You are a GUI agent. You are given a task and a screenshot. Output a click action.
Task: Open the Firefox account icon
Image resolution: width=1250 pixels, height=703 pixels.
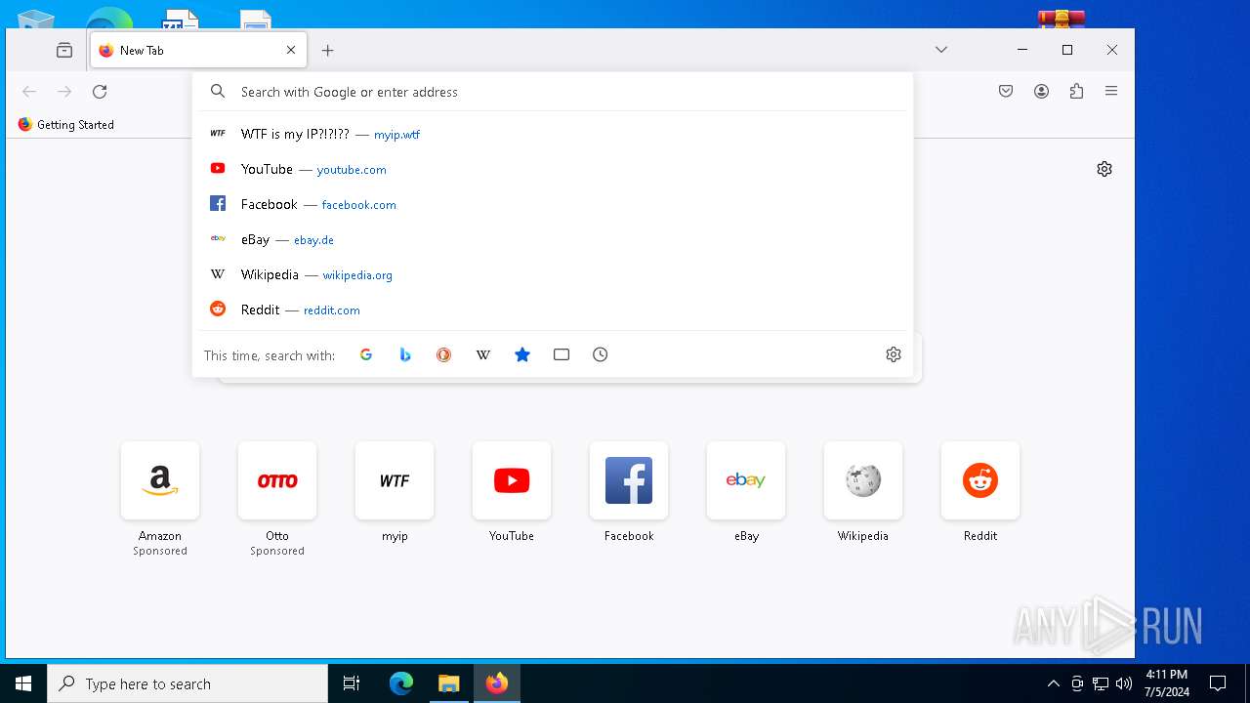(1041, 91)
